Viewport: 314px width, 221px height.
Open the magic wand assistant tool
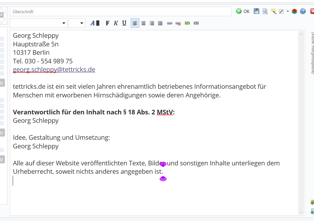(x=273, y=11)
